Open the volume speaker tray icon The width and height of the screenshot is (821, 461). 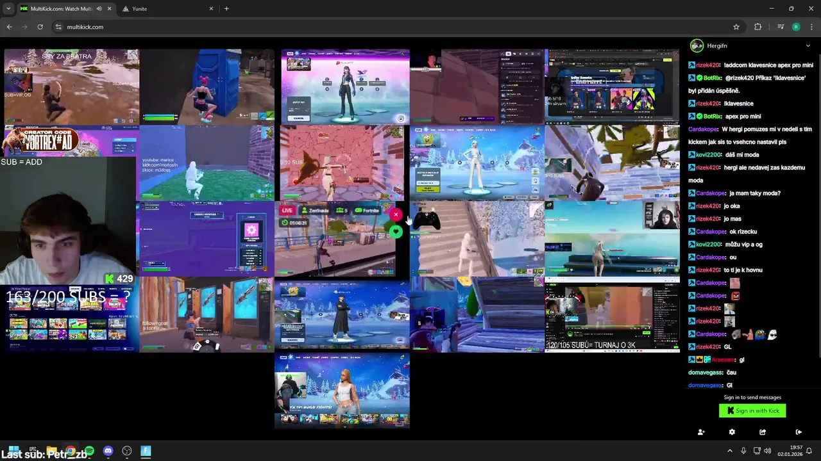(x=768, y=451)
